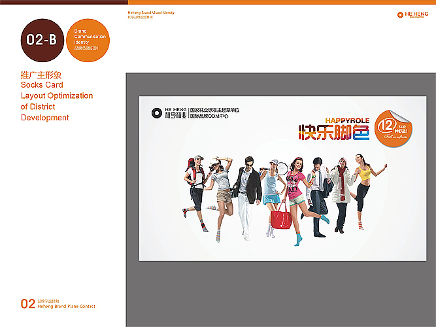Click the 'Layout Optimization' title line
The image size is (436, 327).
(57, 95)
